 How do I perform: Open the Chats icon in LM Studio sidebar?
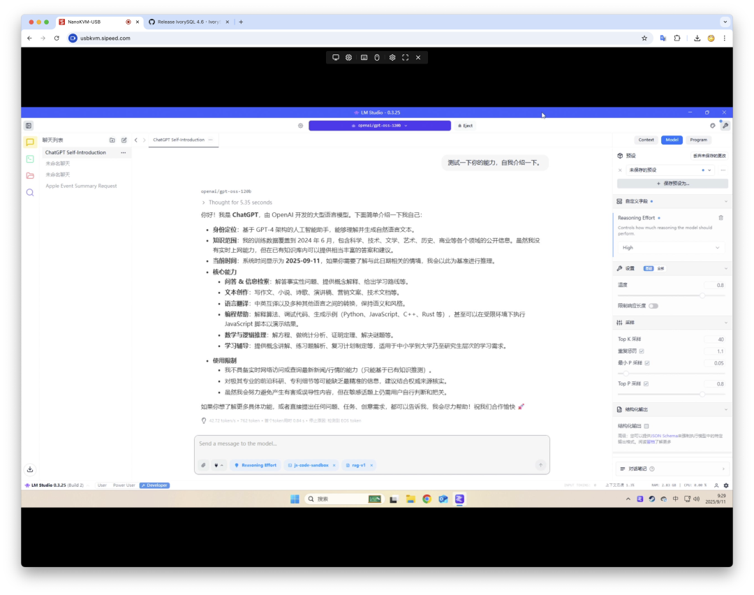point(30,142)
